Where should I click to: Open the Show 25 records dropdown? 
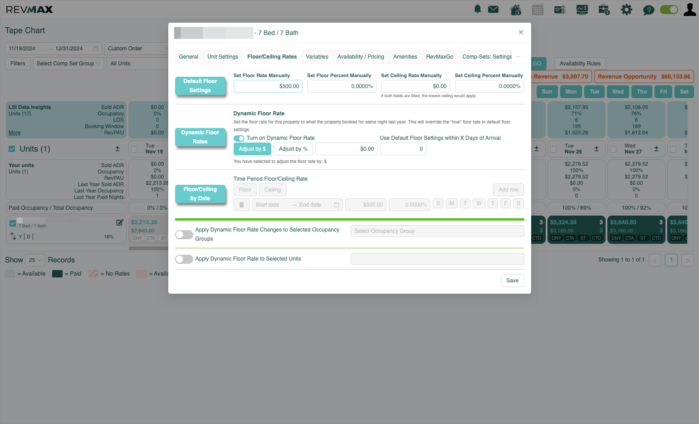[35, 260]
